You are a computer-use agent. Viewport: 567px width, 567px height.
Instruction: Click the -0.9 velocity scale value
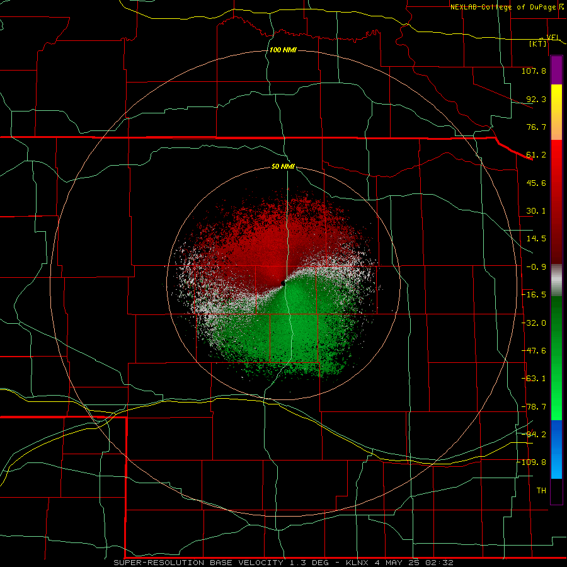(x=536, y=267)
